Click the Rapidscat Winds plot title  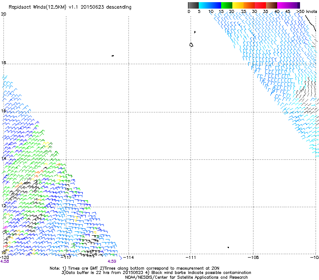(70, 7)
